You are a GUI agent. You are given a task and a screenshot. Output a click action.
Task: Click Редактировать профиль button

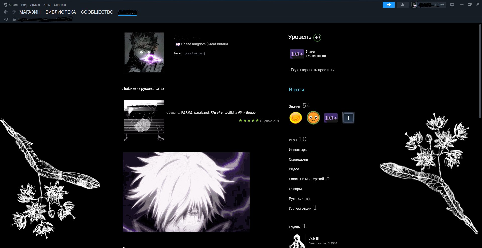click(312, 70)
